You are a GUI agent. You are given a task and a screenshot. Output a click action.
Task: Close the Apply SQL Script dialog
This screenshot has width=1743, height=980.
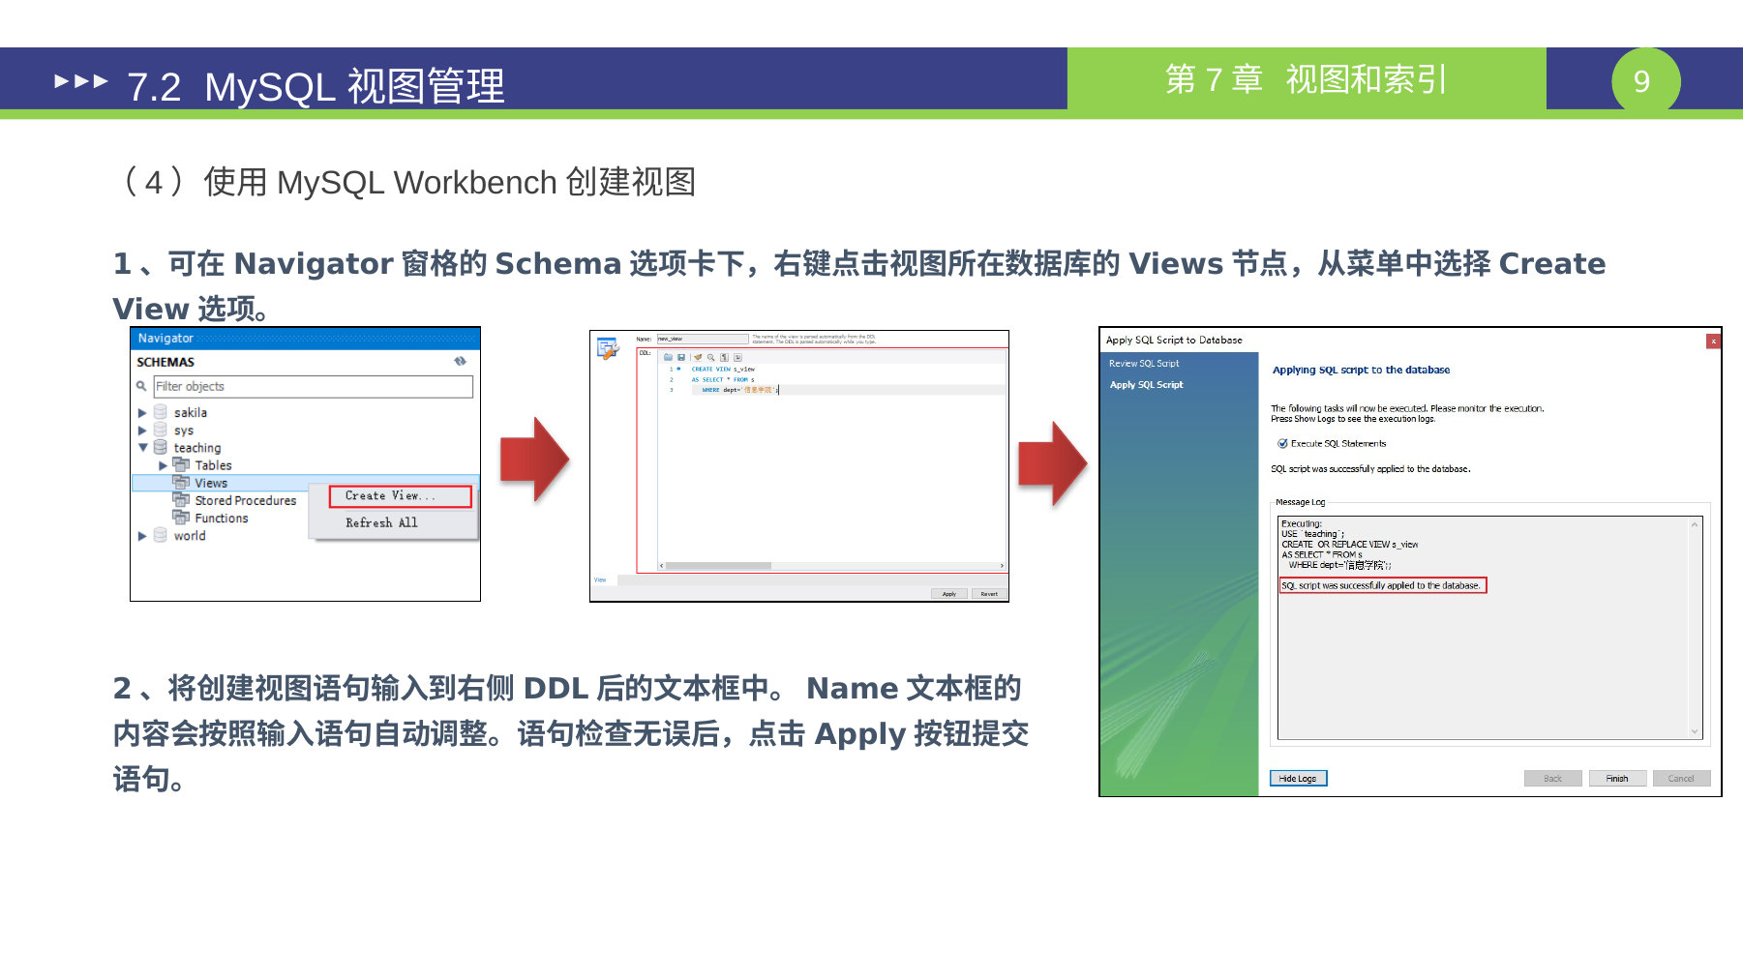1713,341
